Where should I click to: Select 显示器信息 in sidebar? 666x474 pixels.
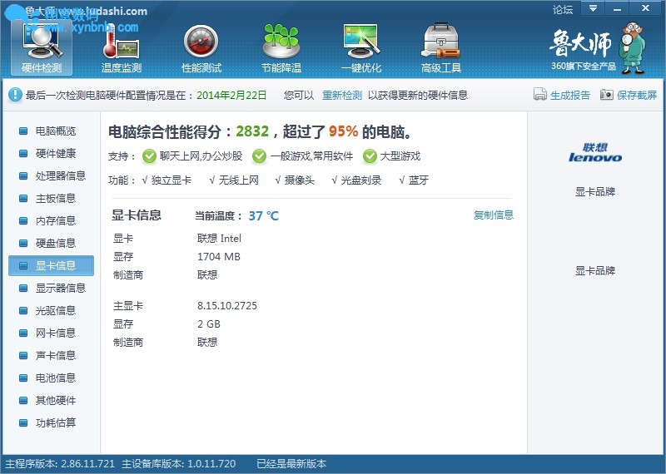(x=51, y=288)
